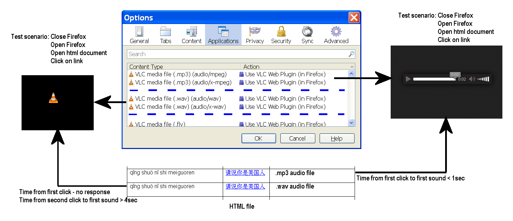Open the Content settings pane
Image resolution: width=513 pixels, height=221 pixels.
coord(192,35)
